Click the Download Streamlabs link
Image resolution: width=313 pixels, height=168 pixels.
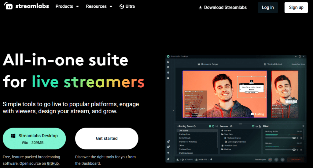click(x=223, y=8)
